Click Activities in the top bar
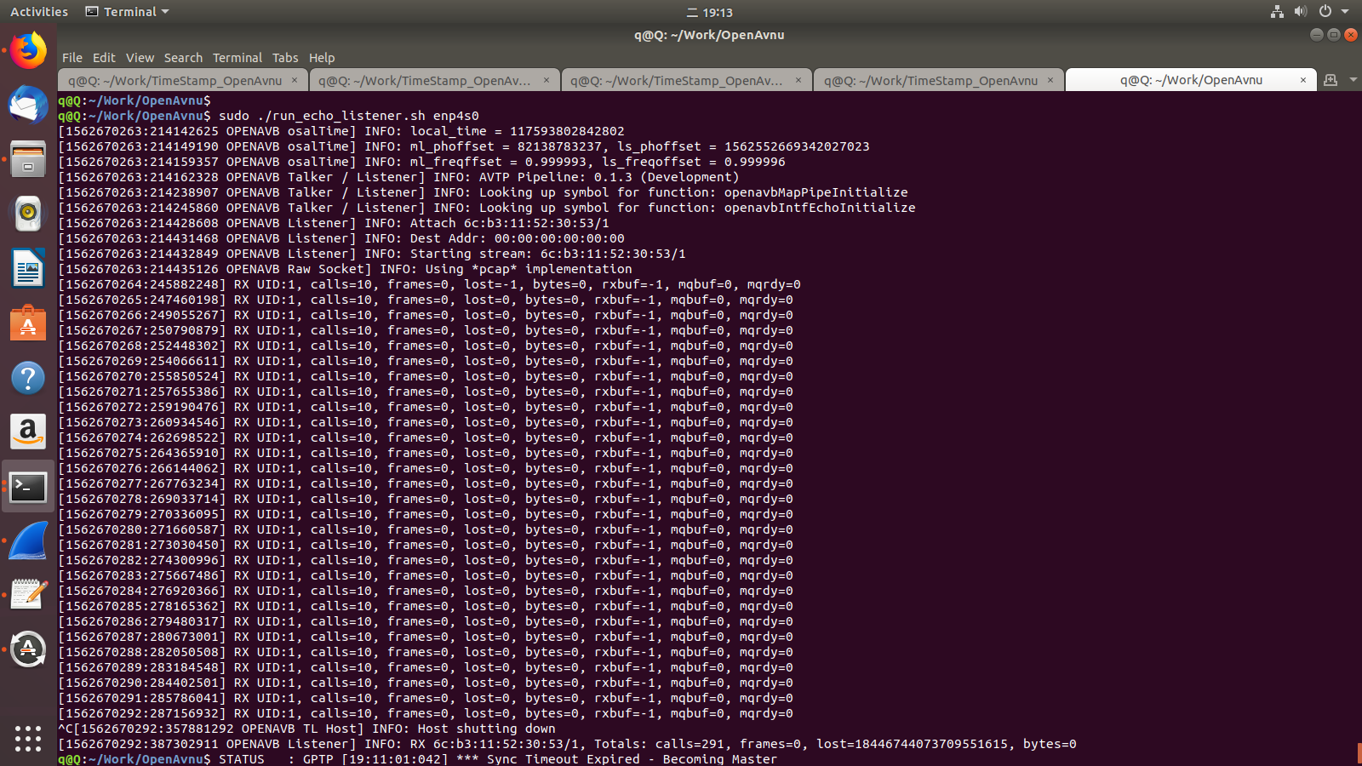This screenshot has height=766, width=1362. [37, 11]
